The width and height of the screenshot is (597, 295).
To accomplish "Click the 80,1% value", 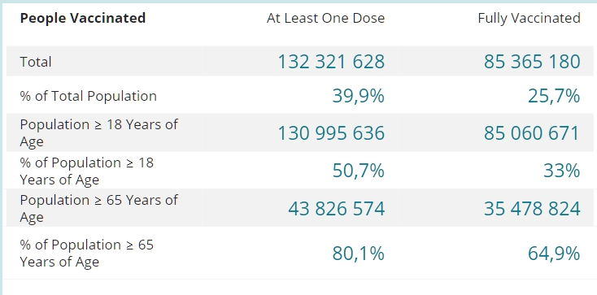I will [358, 254].
